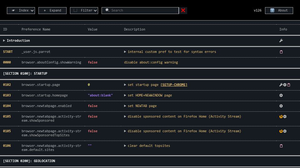Open the Filter dropdown
Viewport: 300px width, 168px height.
(84, 11)
